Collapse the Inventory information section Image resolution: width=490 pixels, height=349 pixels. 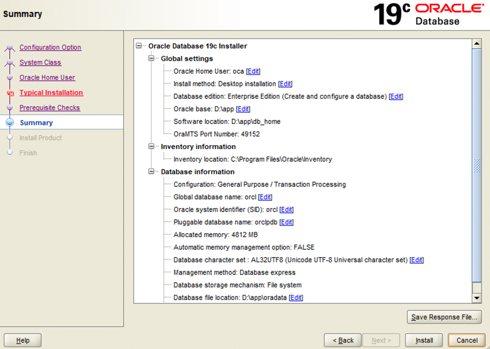pyautogui.click(x=151, y=147)
